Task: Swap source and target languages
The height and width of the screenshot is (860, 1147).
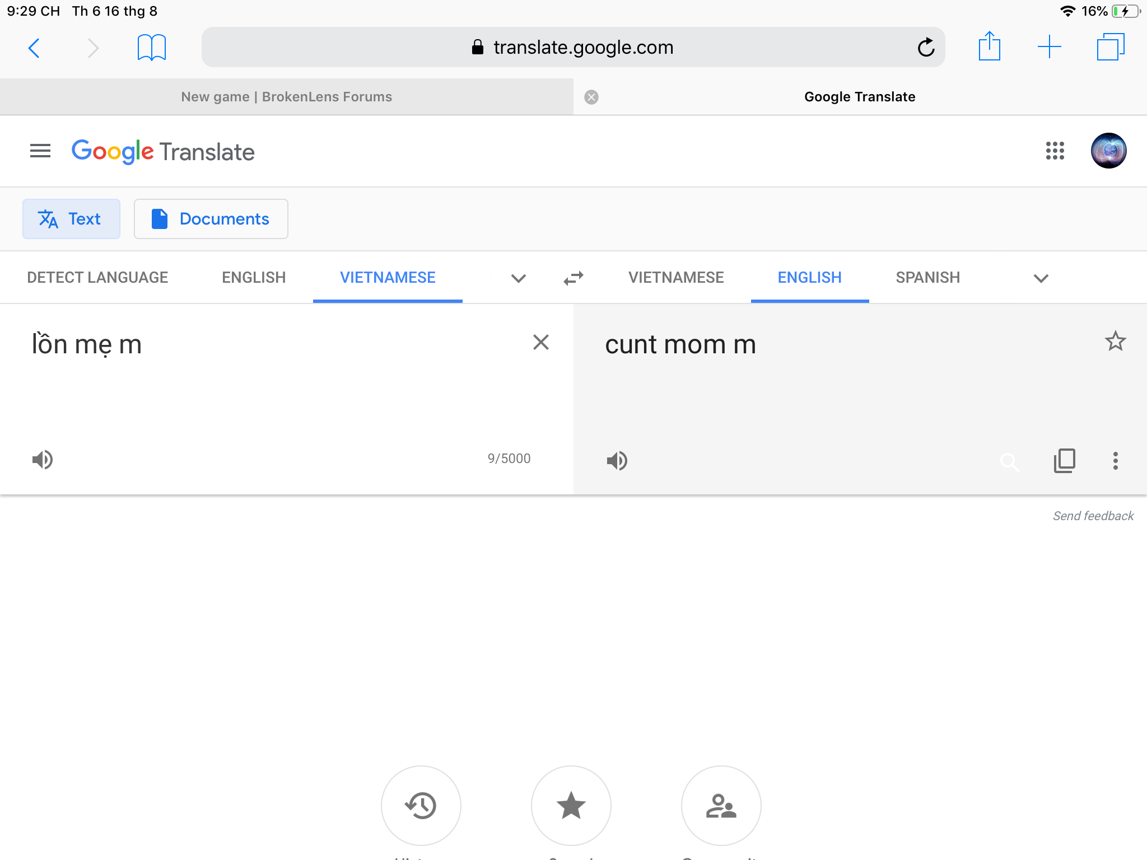Action: [x=573, y=278]
